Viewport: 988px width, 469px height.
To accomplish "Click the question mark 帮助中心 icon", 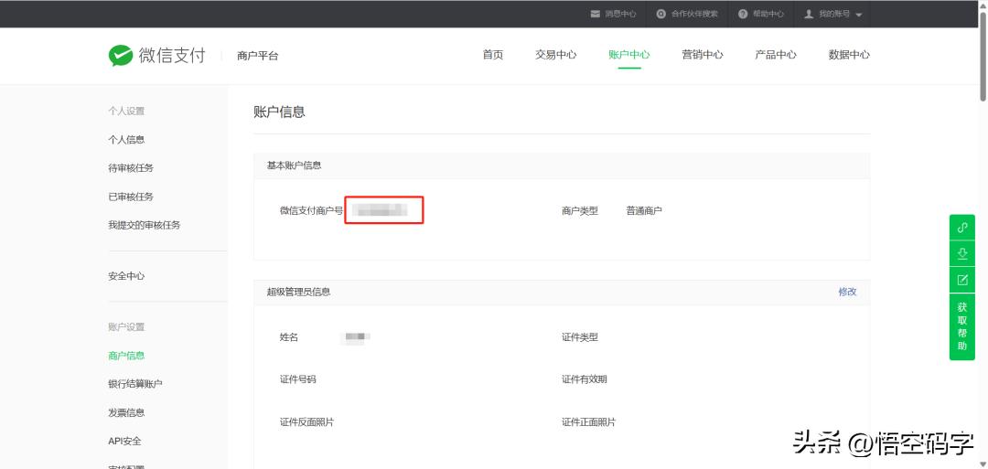I will point(744,14).
